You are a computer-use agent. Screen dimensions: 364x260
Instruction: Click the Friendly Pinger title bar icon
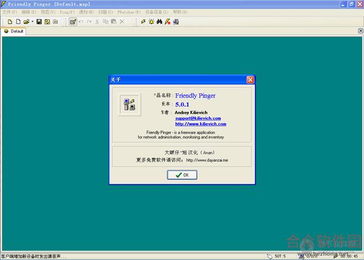pyautogui.click(x=3, y=4)
